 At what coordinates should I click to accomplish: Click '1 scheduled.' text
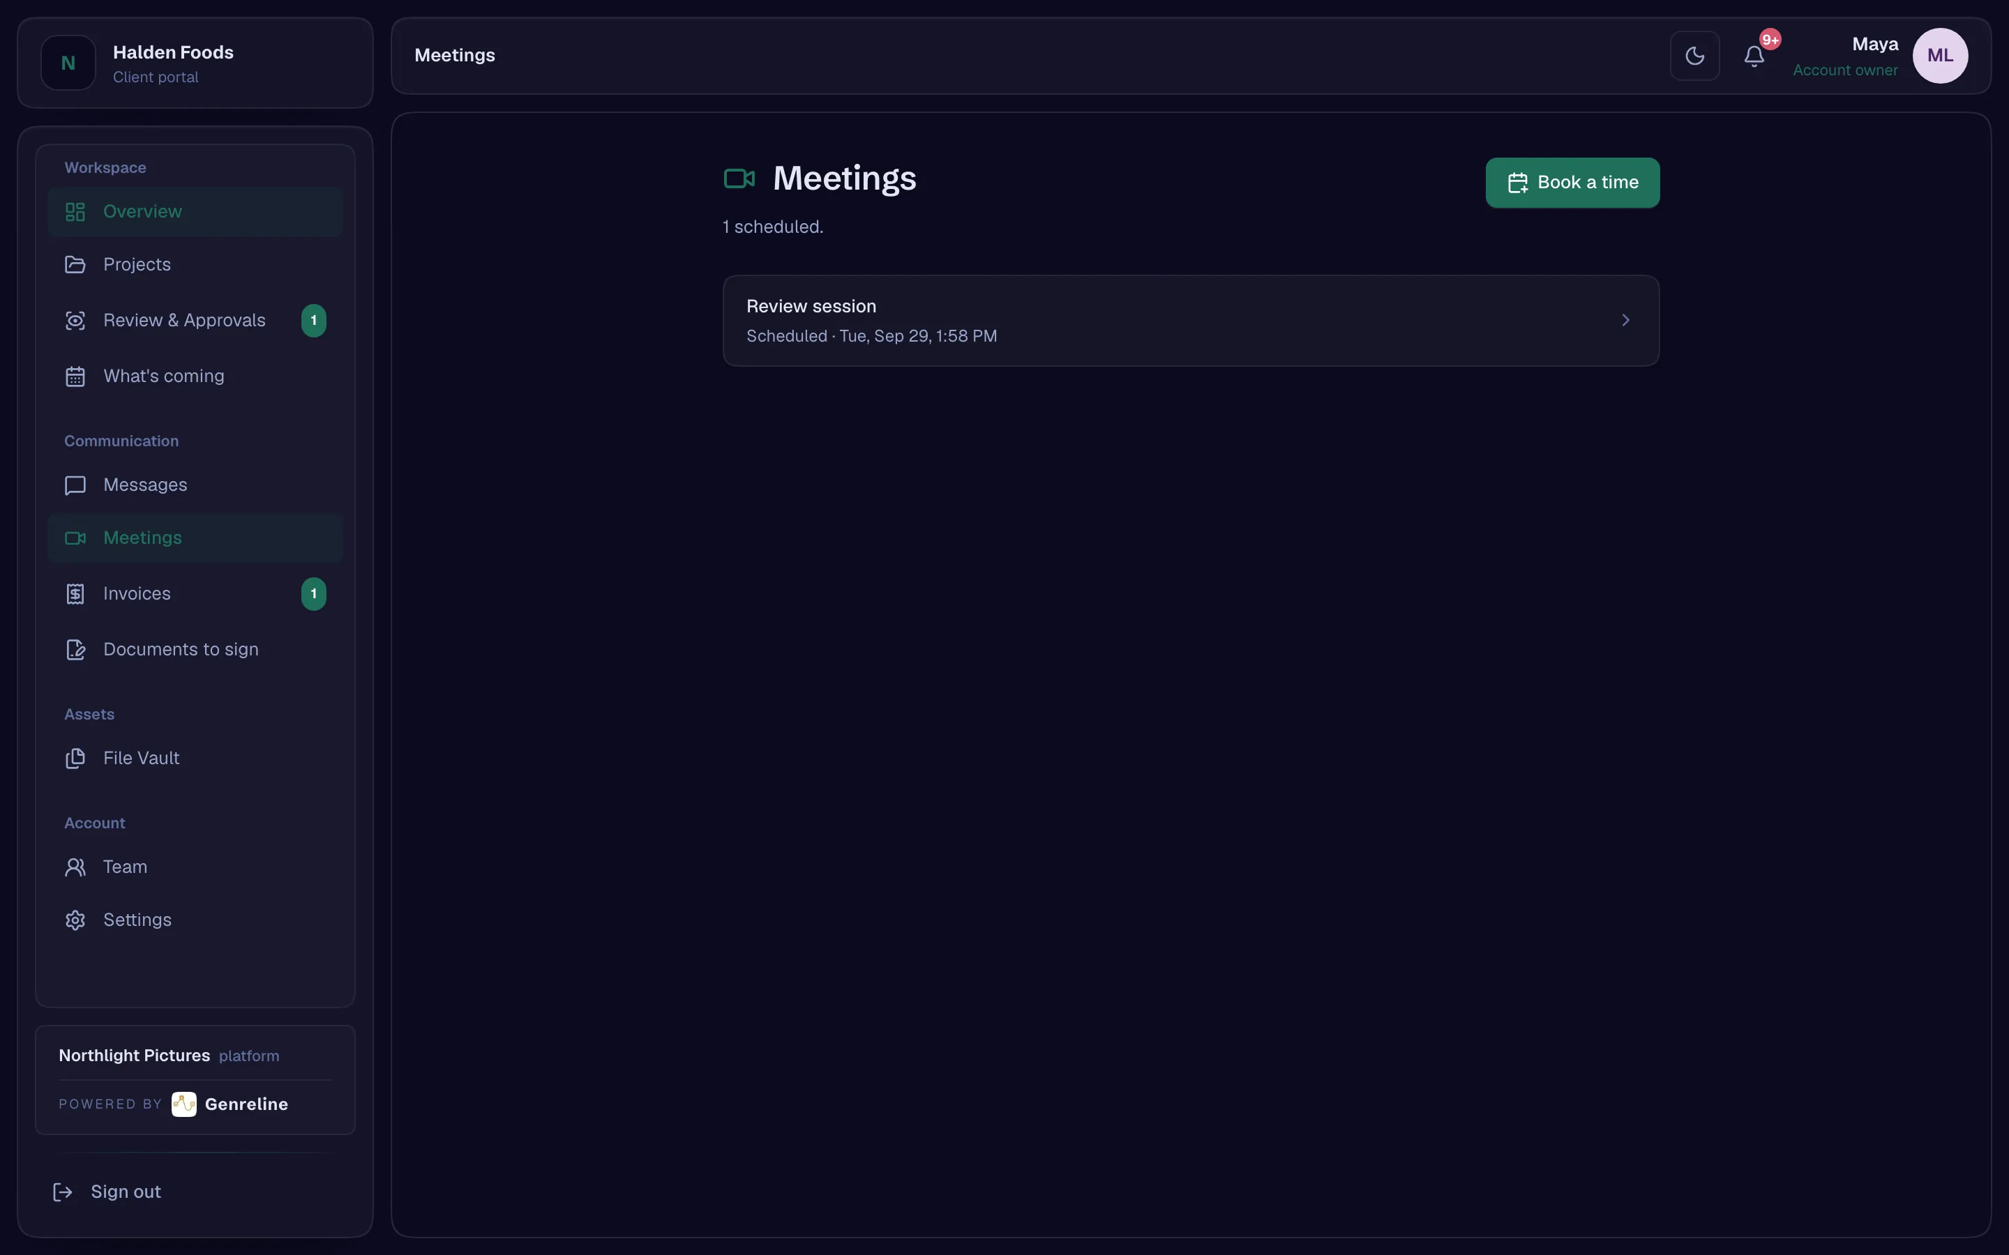point(773,227)
